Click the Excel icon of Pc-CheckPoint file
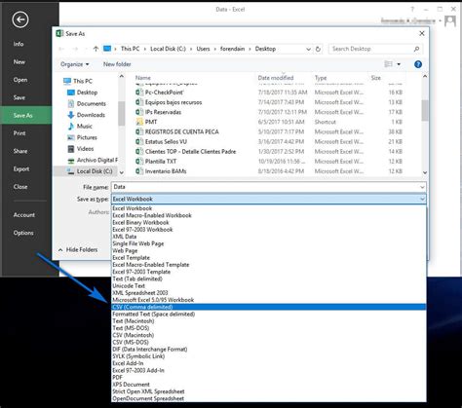The height and width of the screenshot is (408, 462). (x=139, y=93)
